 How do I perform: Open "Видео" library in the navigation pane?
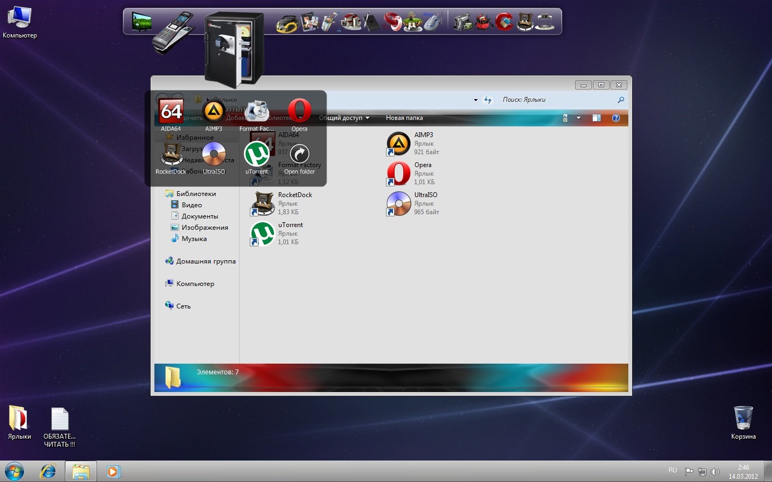click(x=187, y=205)
